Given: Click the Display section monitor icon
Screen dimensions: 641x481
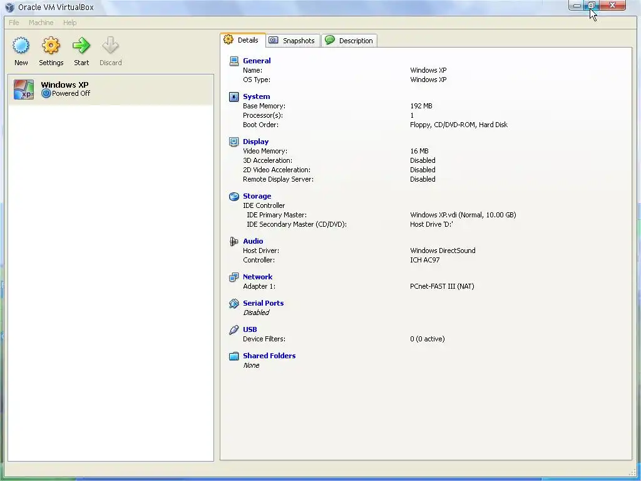Looking at the screenshot, I should pyautogui.click(x=234, y=142).
